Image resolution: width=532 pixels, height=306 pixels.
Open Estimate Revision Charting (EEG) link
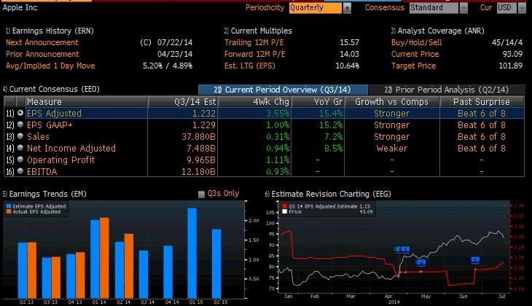(328, 194)
